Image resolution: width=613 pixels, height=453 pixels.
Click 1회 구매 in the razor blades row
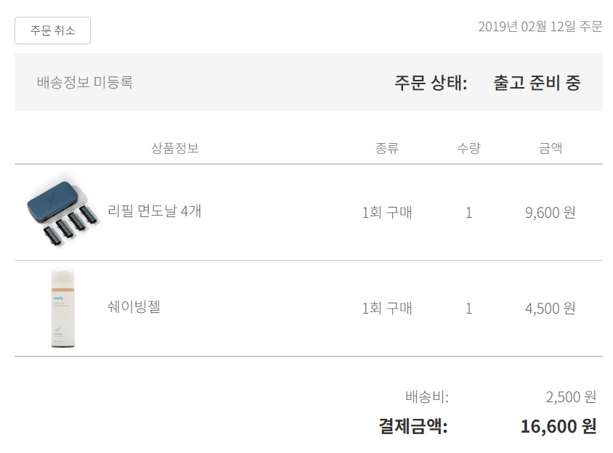click(x=387, y=213)
